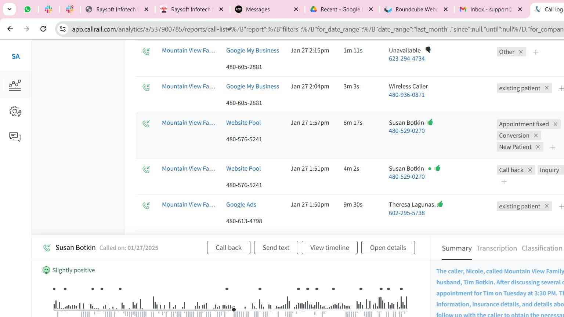Toggle thumbs-down rating on Unavailable call
The image size is (564, 317).
tap(428, 50)
